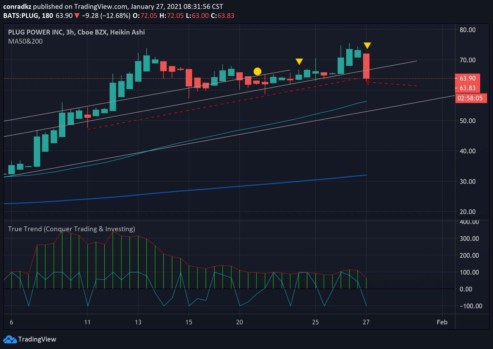Click the 30.00 price axis label
The height and width of the screenshot is (349, 493).
tap(468, 181)
